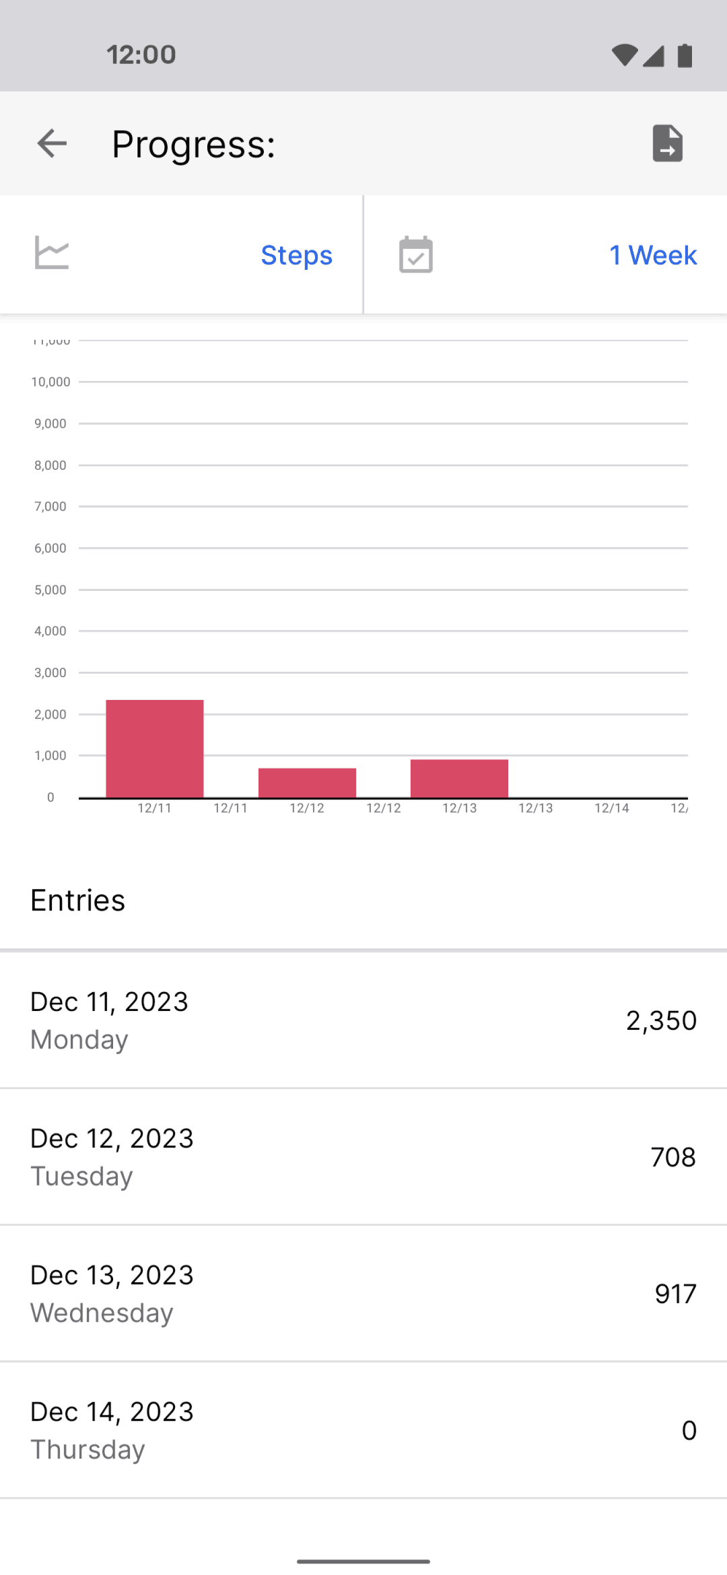Select the 12/13 red bar in chart

tap(459, 779)
